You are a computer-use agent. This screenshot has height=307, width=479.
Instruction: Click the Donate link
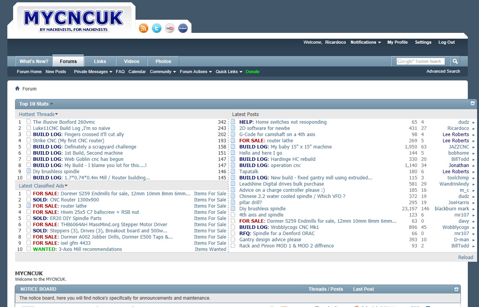pyautogui.click(x=252, y=72)
